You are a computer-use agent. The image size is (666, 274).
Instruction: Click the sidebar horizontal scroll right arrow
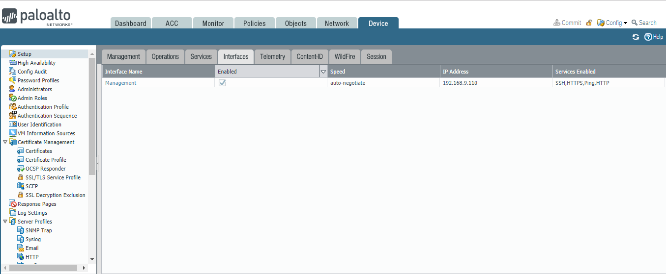[x=84, y=268]
